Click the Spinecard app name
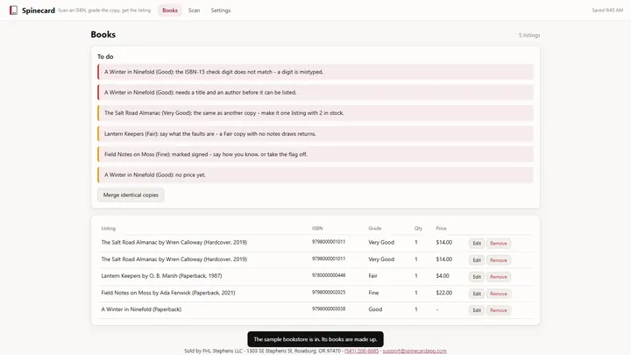Viewport: 631px width, 355px height. pos(39,11)
